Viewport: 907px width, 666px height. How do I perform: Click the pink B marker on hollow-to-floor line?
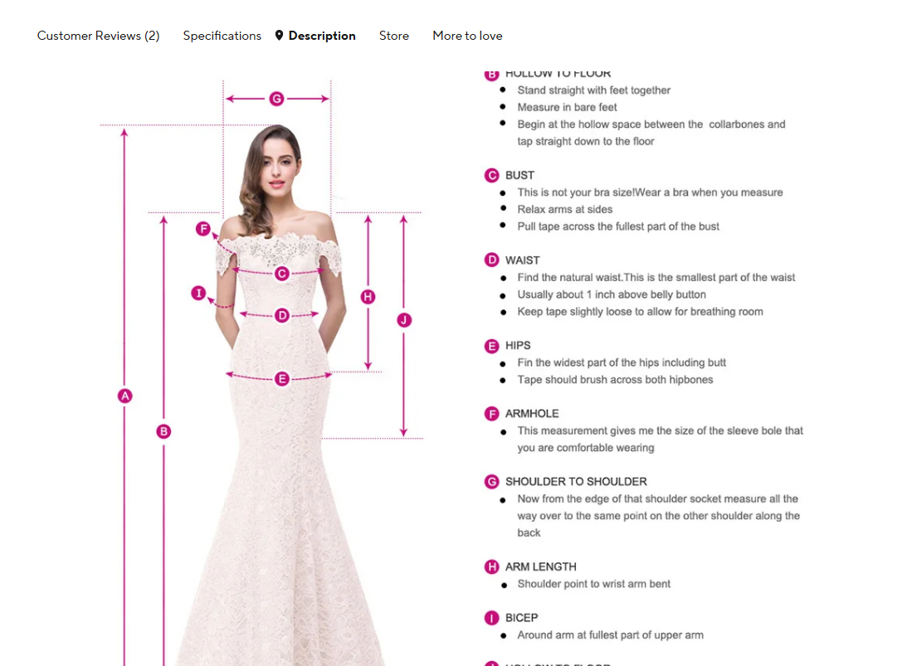pos(163,431)
